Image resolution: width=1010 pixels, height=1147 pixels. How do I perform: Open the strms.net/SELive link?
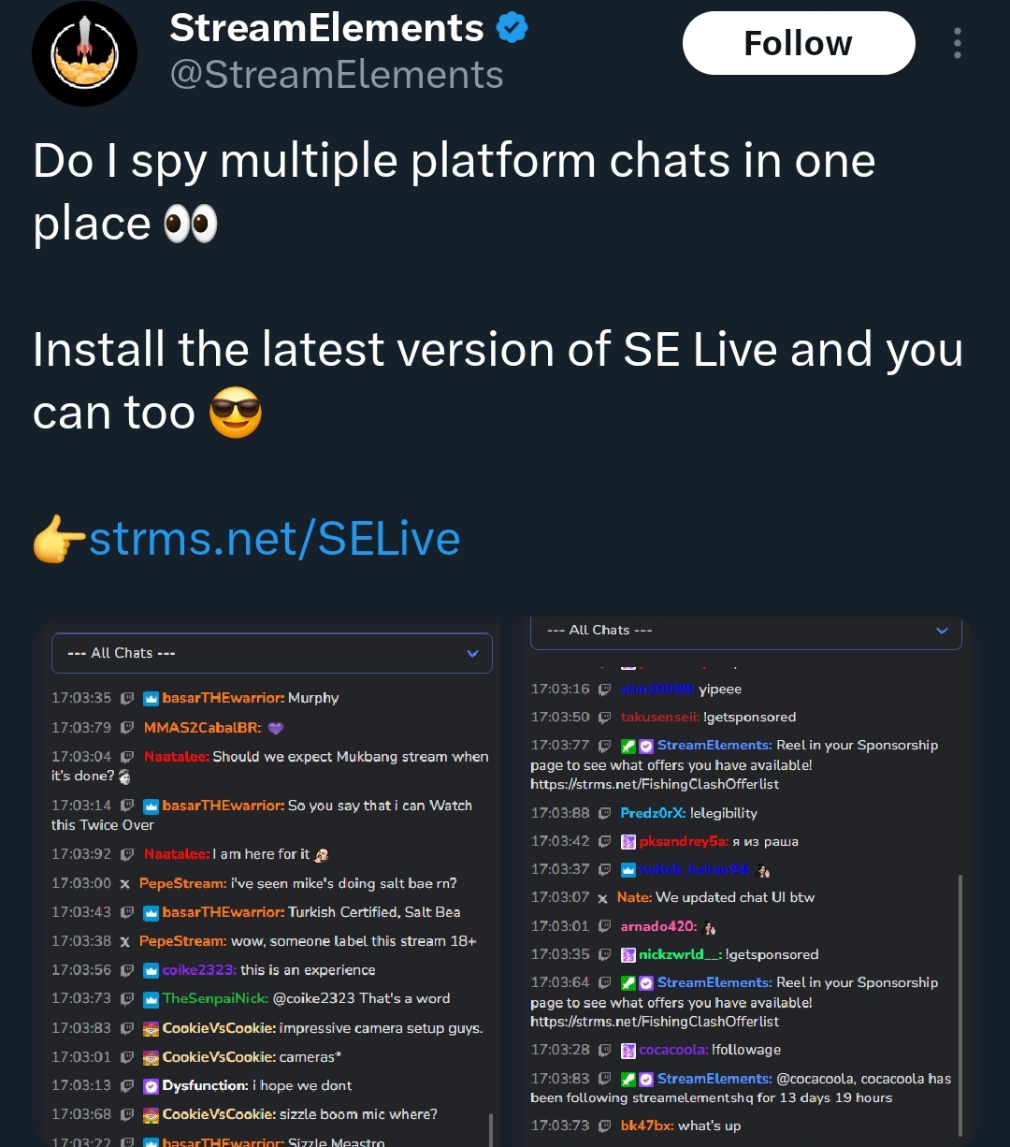point(274,539)
